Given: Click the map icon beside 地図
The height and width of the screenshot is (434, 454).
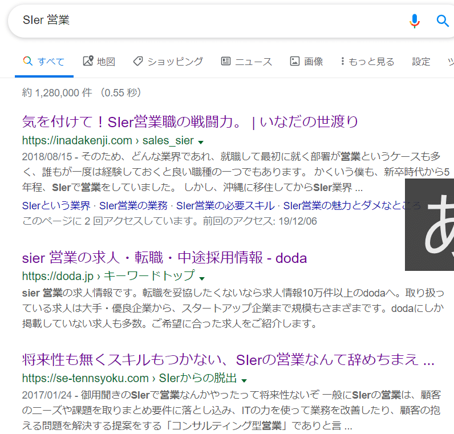Looking at the screenshot, I should pyautogui.click(x=88, y=61).
